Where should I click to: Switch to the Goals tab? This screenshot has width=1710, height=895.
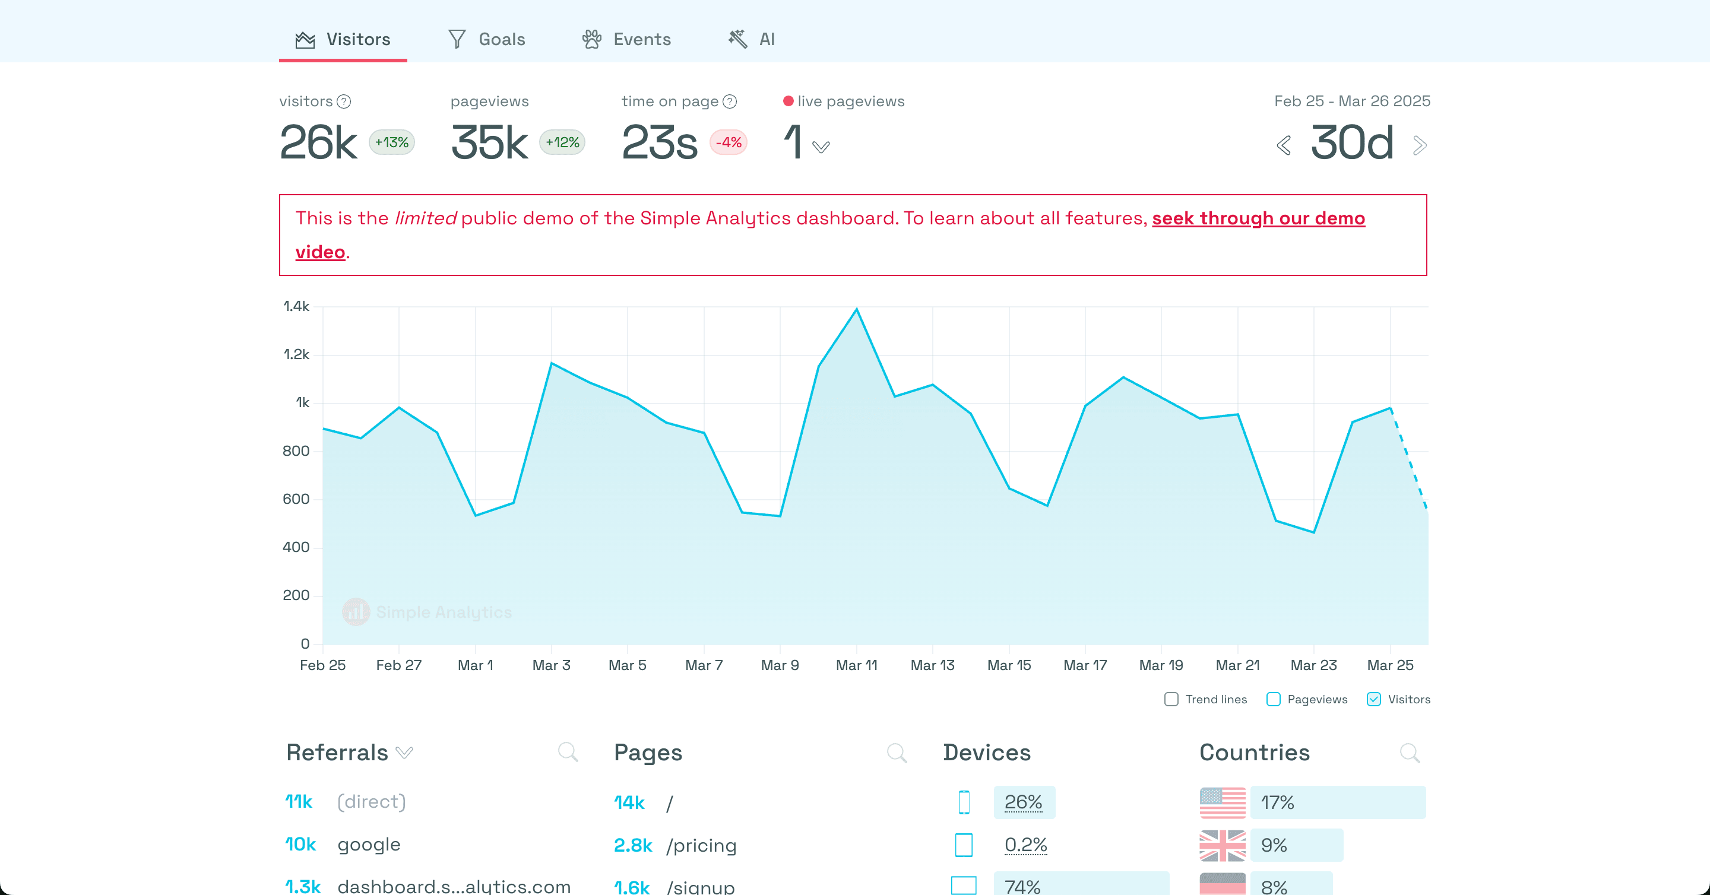point(487,39)
